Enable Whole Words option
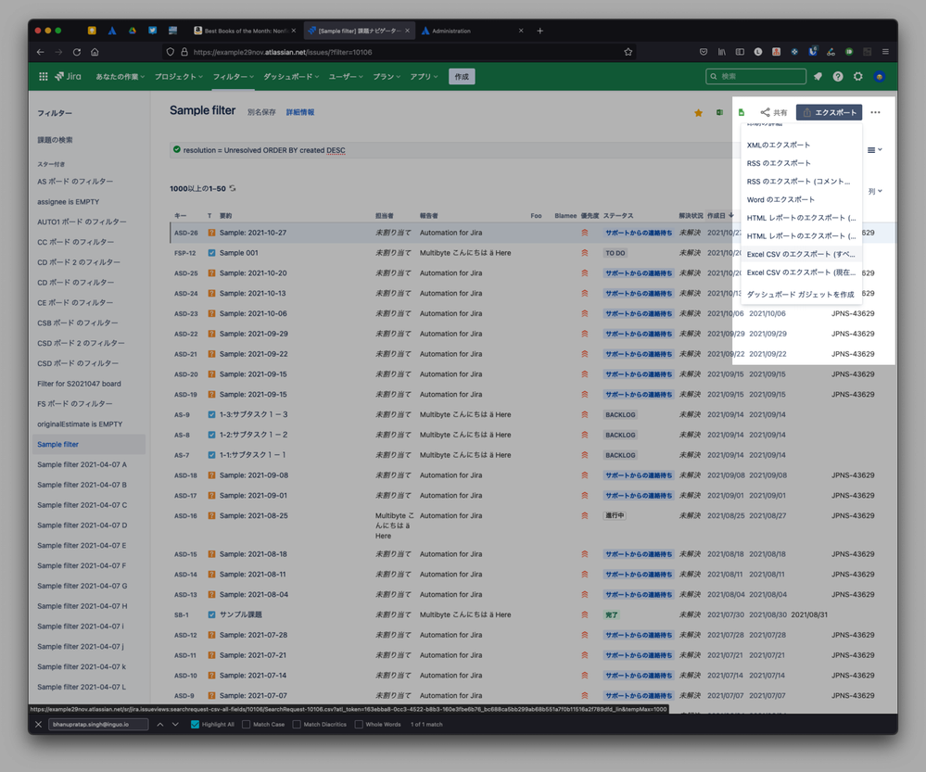926x772 pixels. 359,724
